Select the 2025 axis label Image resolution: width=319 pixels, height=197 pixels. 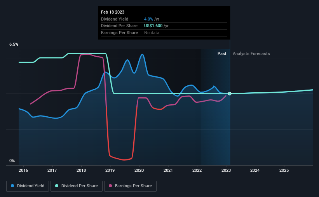click(284, 170)
